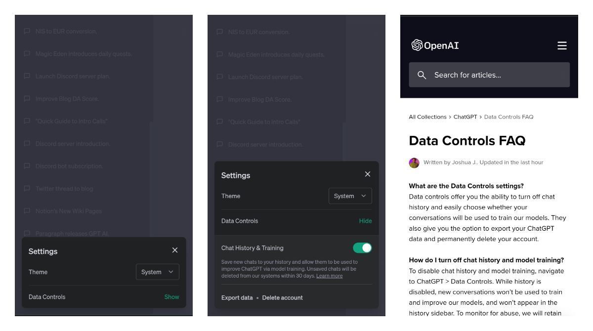Click the chat icon beside 'Twitter thread to blog'
This screenshot has width=593, height=331.
[x=27, y=188]
